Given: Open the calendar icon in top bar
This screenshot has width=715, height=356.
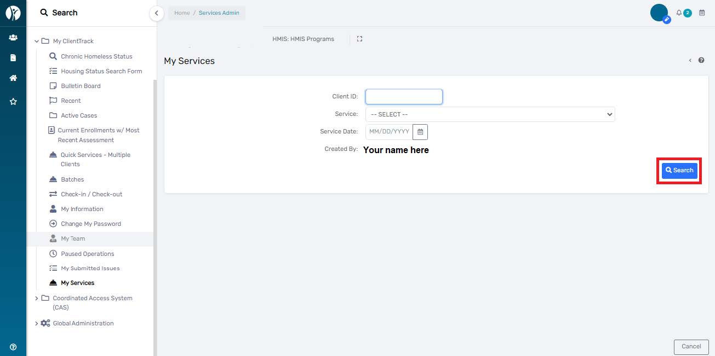Looking at the screenshot, I should pyautogui.click(x=702, y=13).
